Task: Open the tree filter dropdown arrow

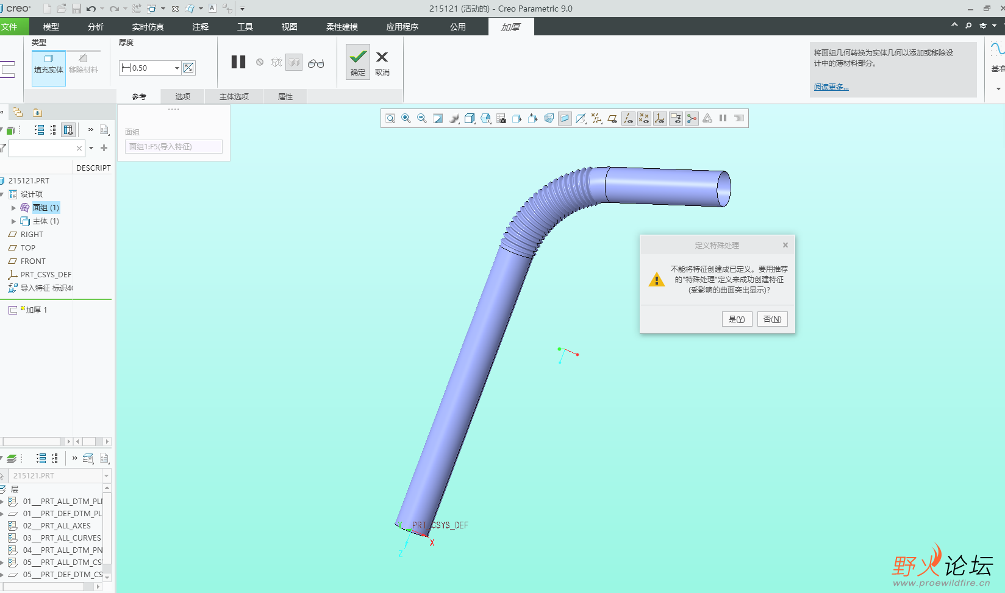Action: tap(91, 148)
